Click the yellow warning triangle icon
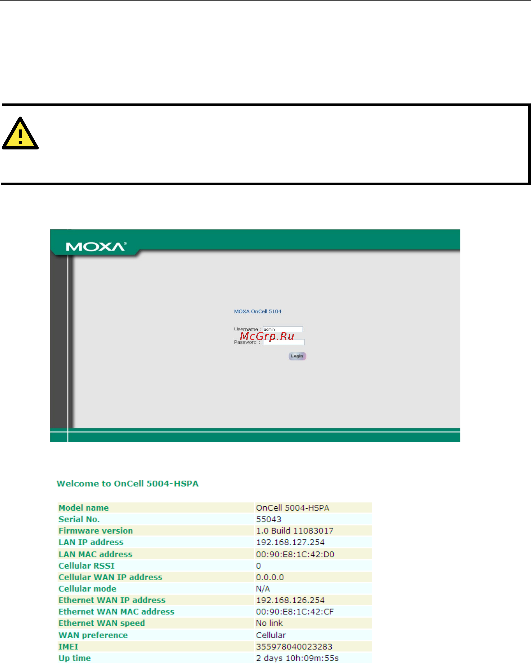The height and width of the screenshot is (672, 531). point(20,134)
